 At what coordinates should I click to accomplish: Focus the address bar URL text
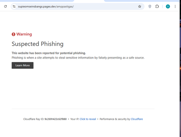[46, 6]
